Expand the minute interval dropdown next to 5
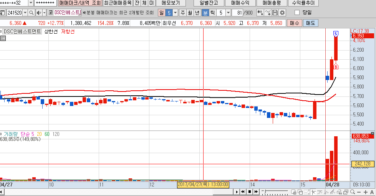 [x=229, y=13]
